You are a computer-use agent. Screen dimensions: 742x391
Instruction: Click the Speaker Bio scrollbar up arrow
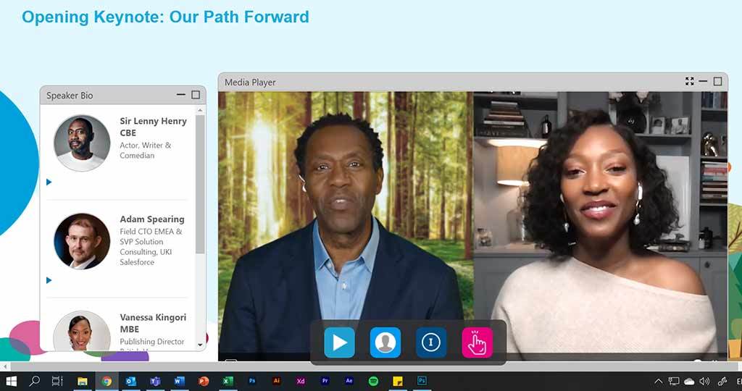[200, 110]
